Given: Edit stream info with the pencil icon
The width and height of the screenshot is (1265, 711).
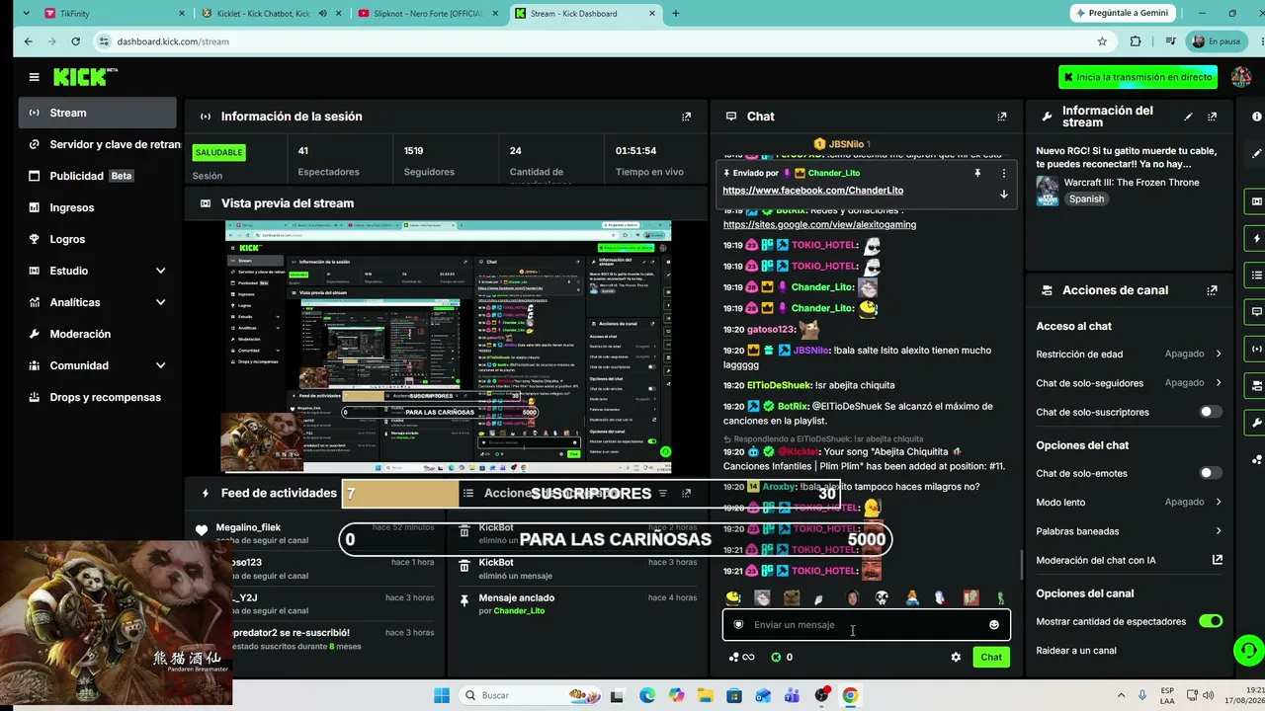Looking at the screenshot, I should tap(1188, 117).
